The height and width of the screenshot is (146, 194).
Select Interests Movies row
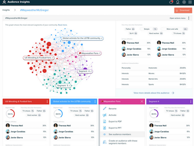[154, 73]
